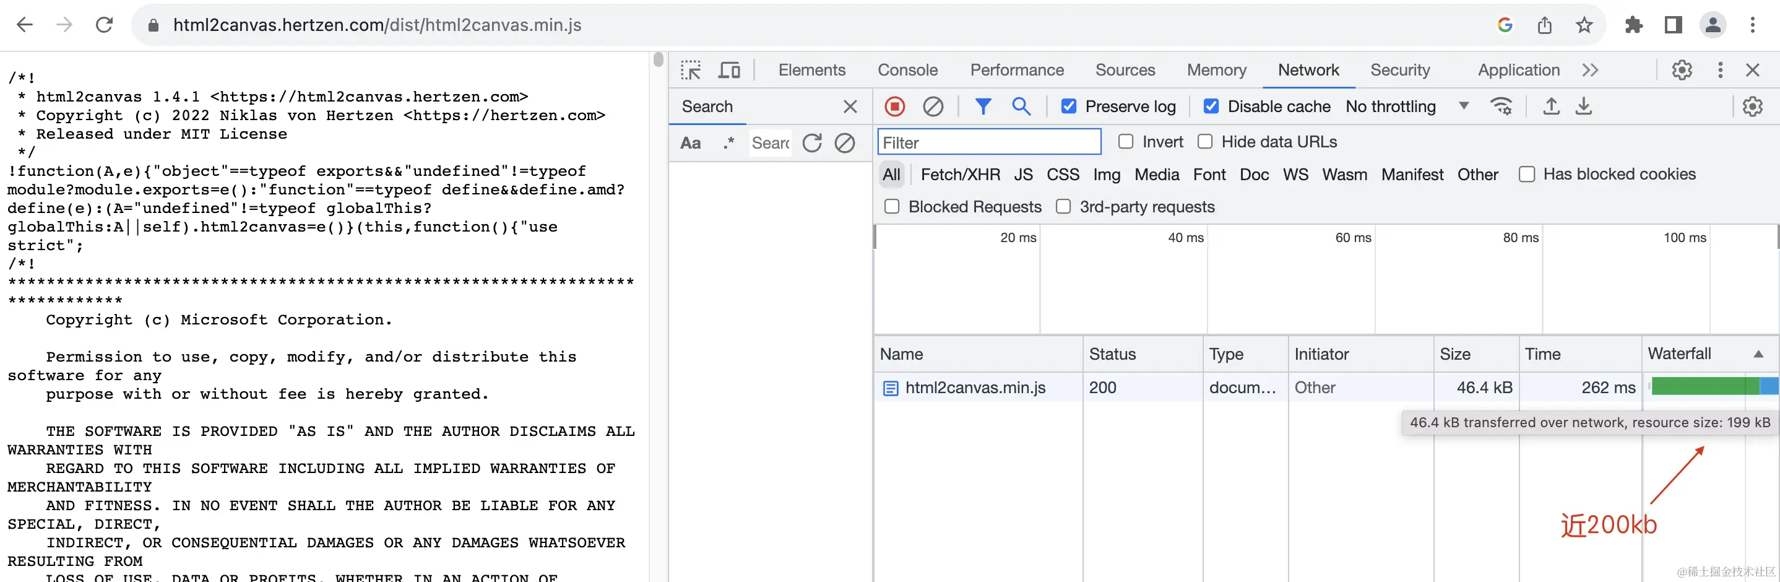Check 3rd-party requests
Screen dimensions: 1780x582
coord(1063,207)
